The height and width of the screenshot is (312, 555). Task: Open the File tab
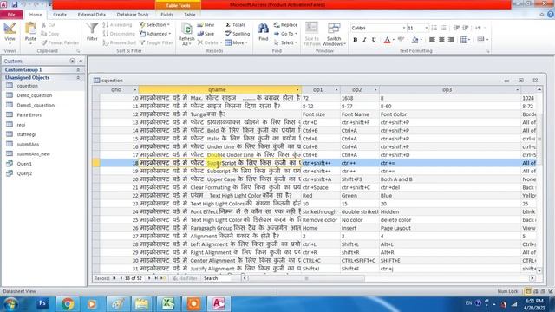11,15
